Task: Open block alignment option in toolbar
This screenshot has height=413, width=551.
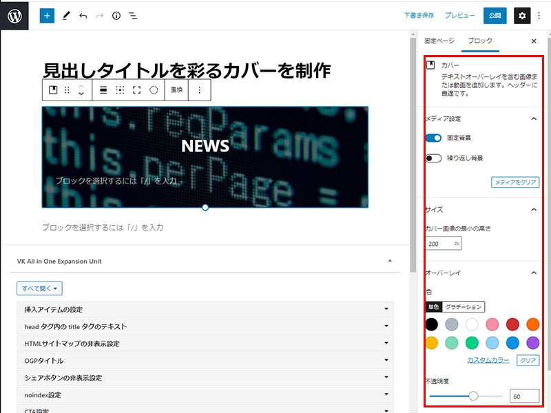Action: [x=103, y=90]
